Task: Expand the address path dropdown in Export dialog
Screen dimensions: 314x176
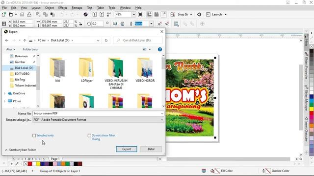Action: (98, 40)
